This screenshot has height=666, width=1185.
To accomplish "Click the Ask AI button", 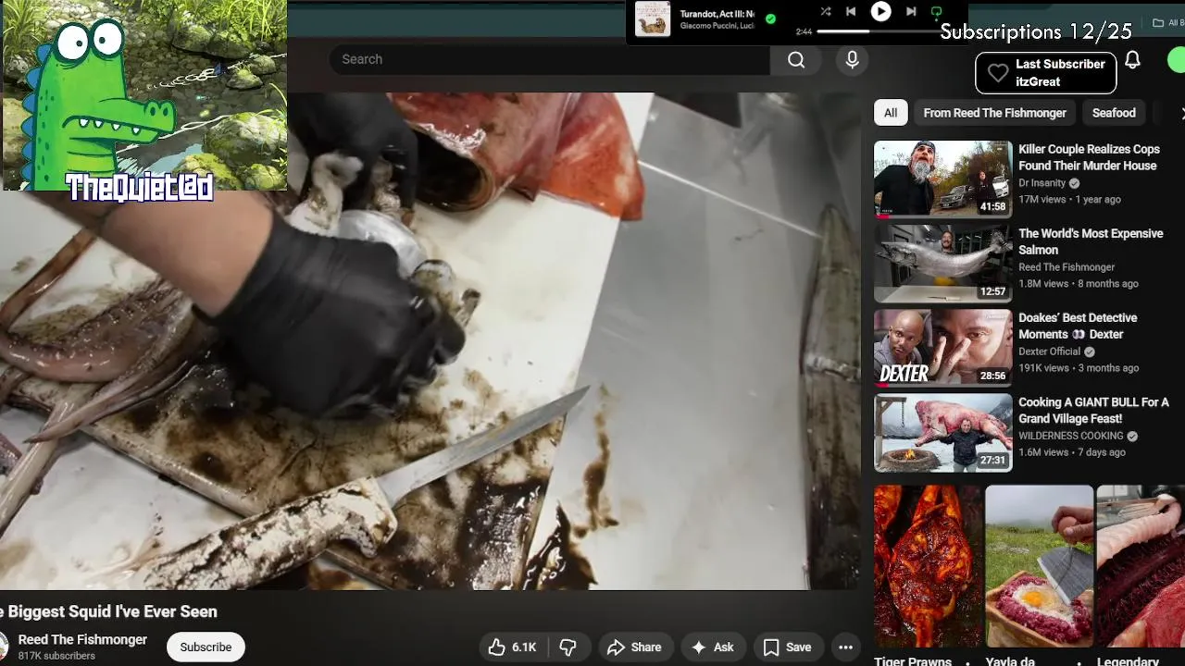I will pos(713,647).
